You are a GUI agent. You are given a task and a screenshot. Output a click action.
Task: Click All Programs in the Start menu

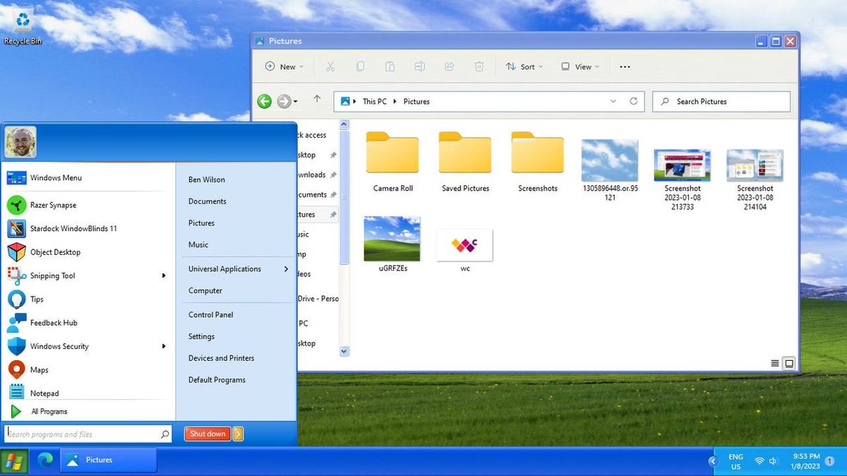[49, 411]
